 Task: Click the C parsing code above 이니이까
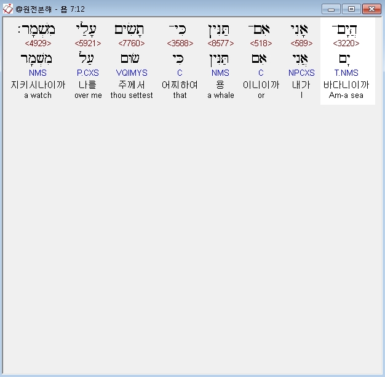261,73
